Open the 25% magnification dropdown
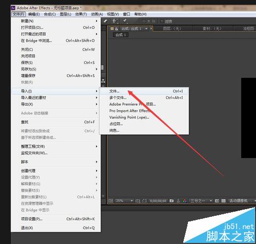256x244 pixels. [x=124, y=200]
